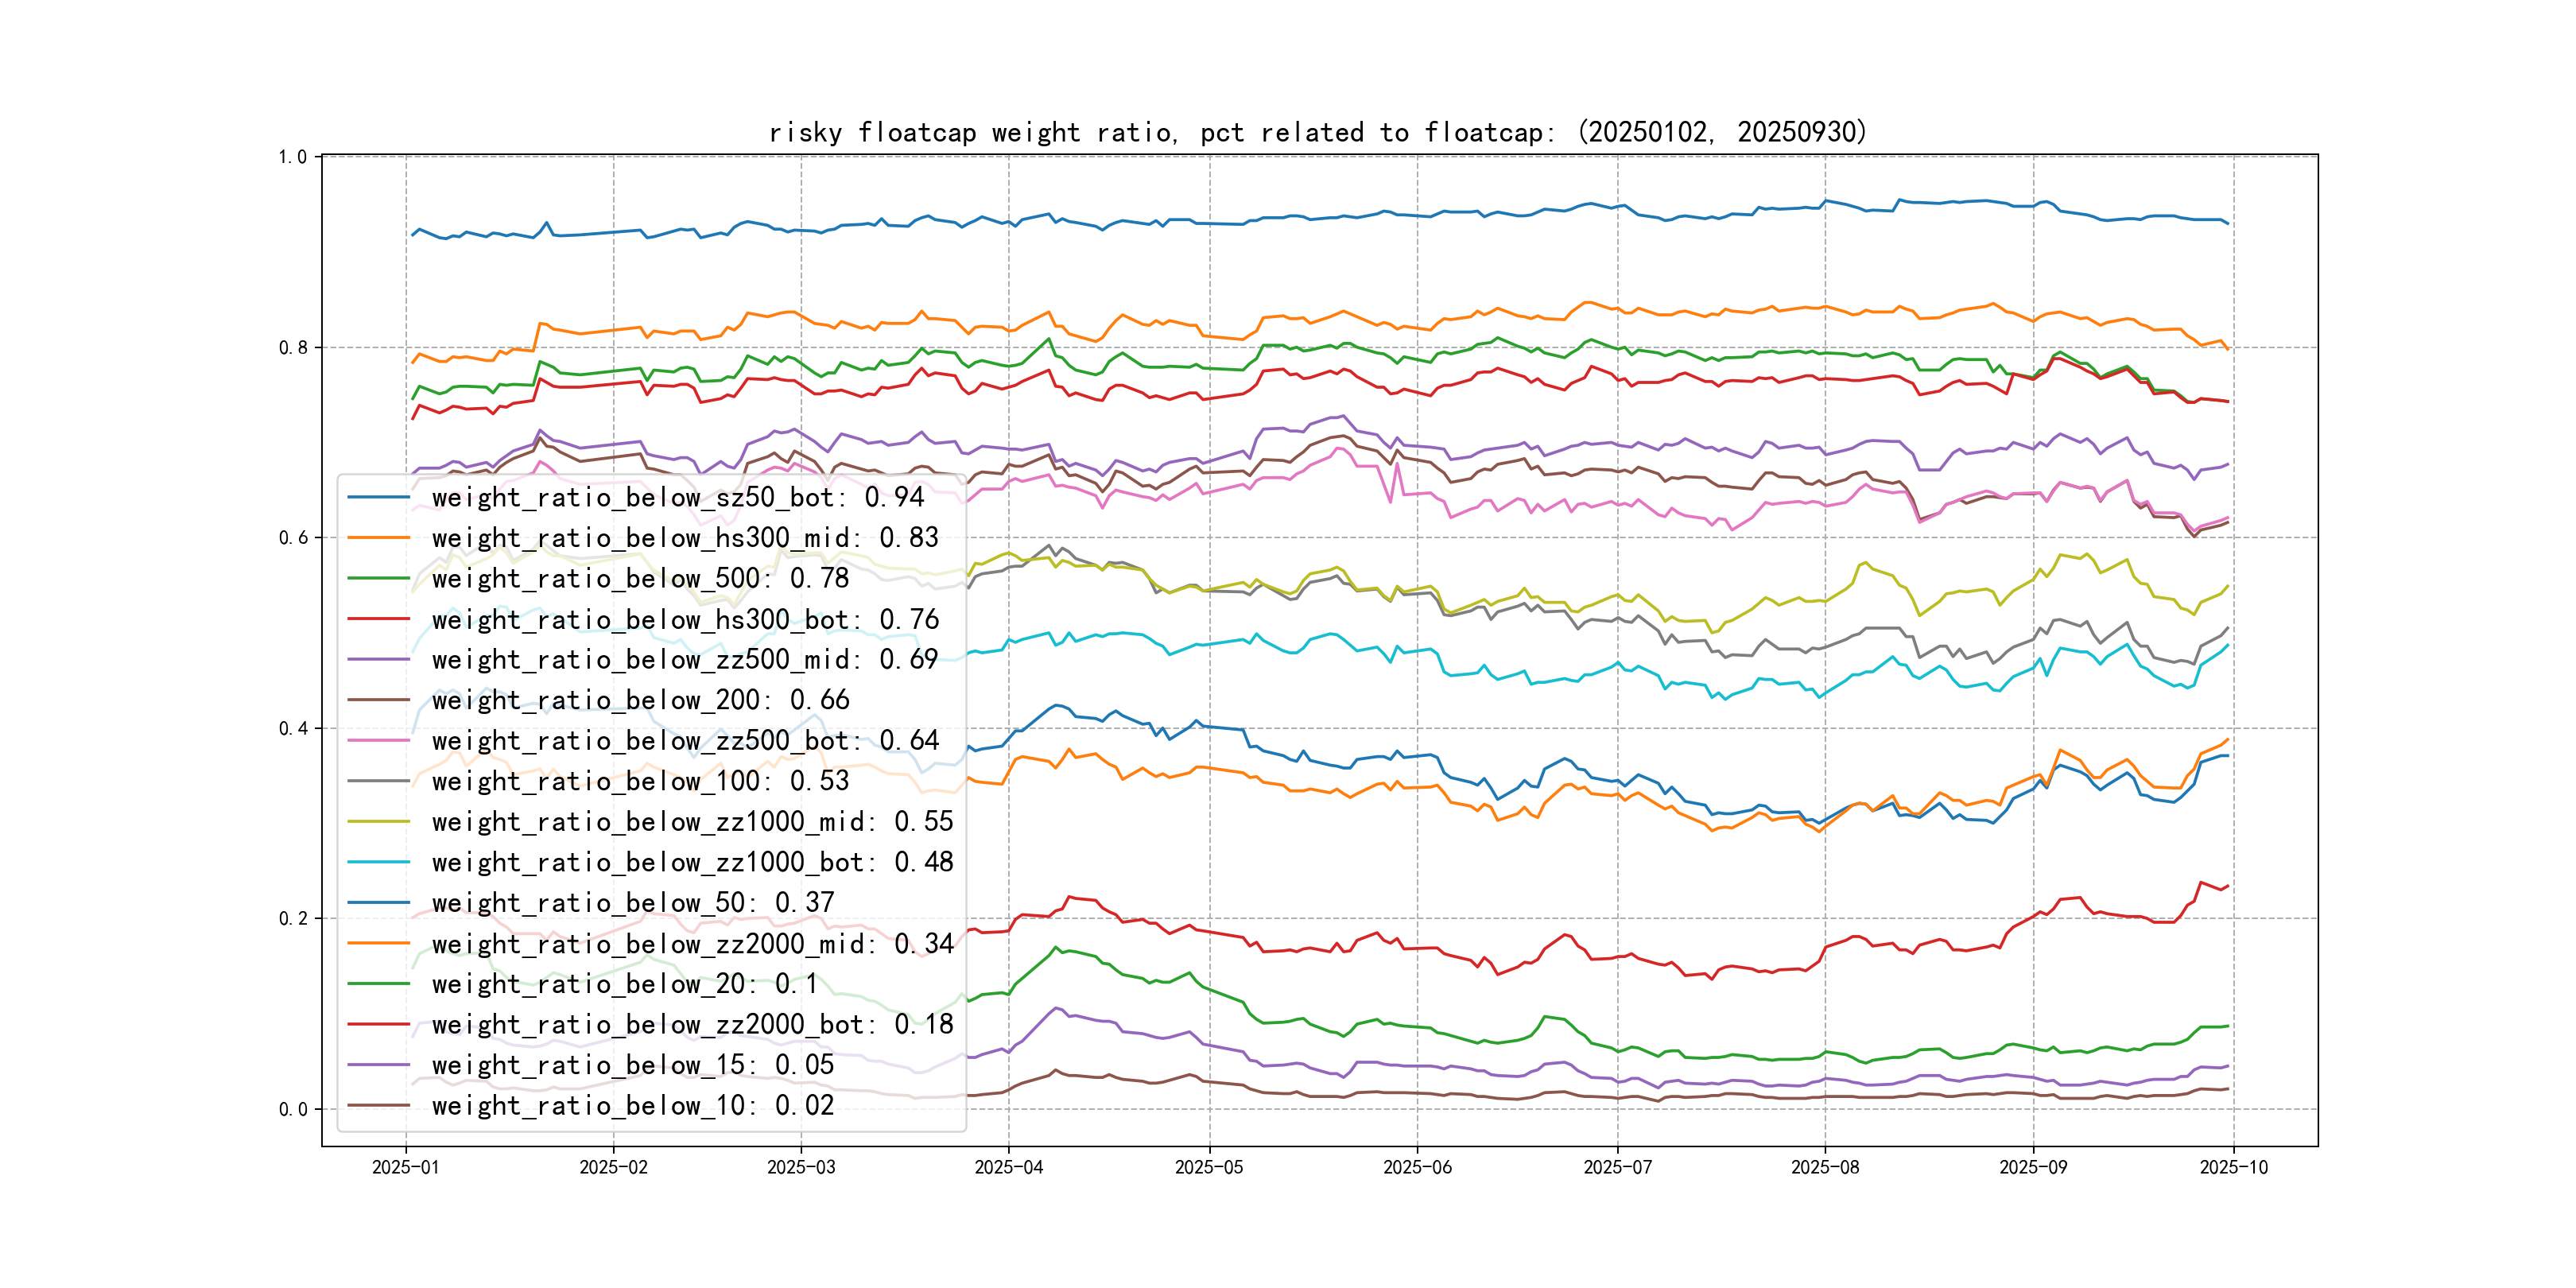Click the pink line sample for weight_ratio_below_zz500_bot

[378, 741]
